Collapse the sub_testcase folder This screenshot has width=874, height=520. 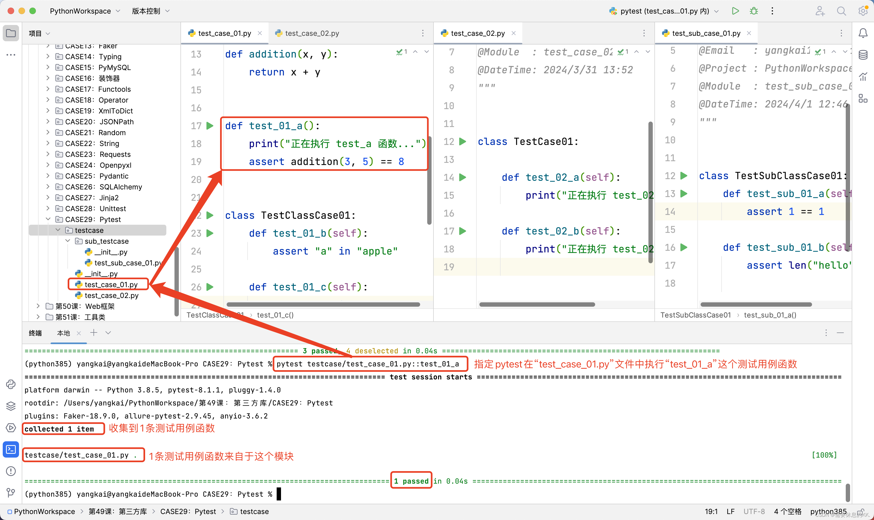[x=68, y=241]
